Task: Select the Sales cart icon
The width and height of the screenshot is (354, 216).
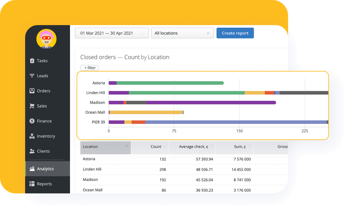Action: click(32, 106)
